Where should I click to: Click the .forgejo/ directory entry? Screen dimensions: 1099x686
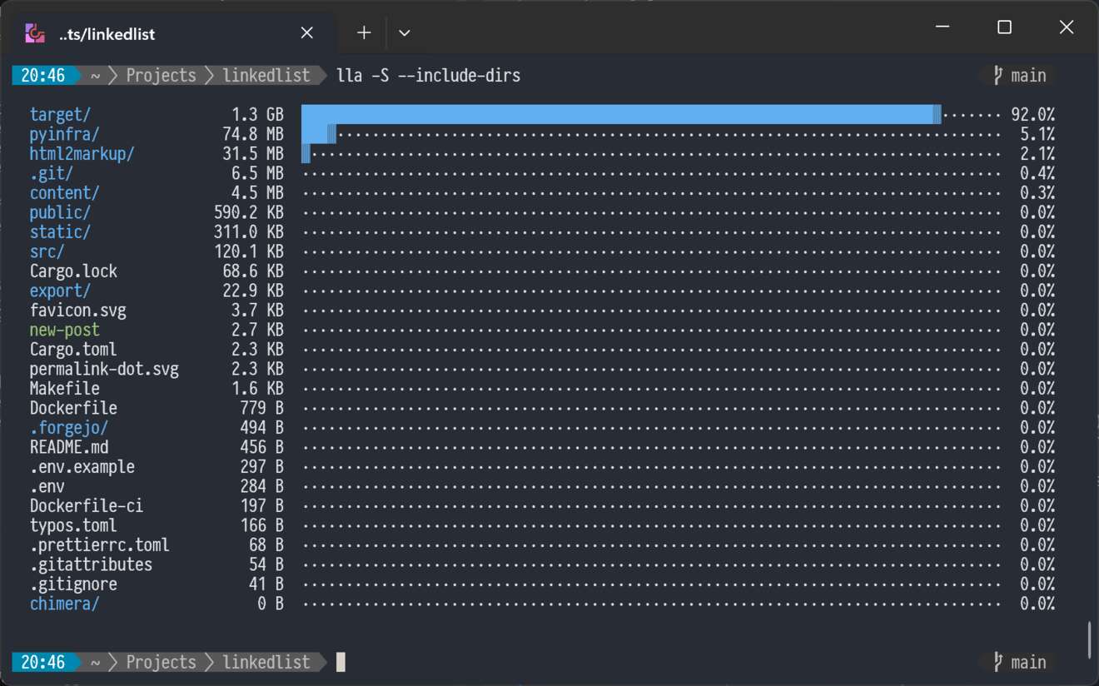tap(69, 428)
